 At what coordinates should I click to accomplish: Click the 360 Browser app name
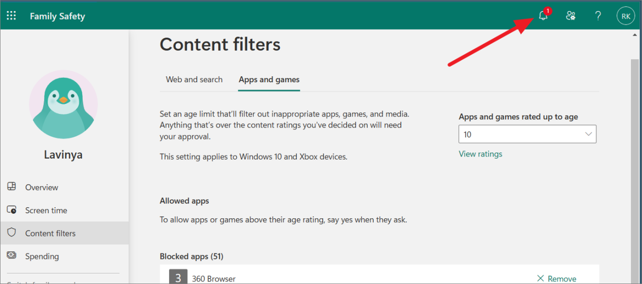(x=214, y=278)
